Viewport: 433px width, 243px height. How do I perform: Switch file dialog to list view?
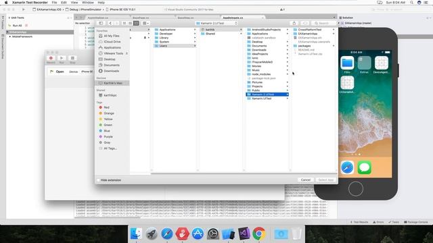tap(130, 23)
